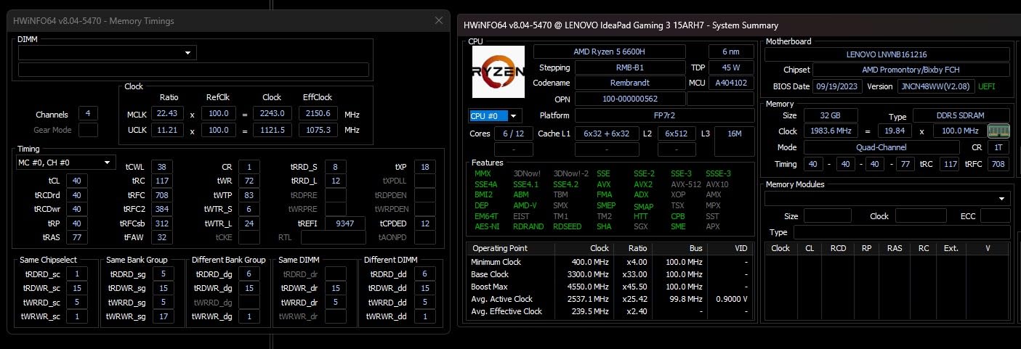Click the Cores value 6 / 12

(x=514, y=134)
